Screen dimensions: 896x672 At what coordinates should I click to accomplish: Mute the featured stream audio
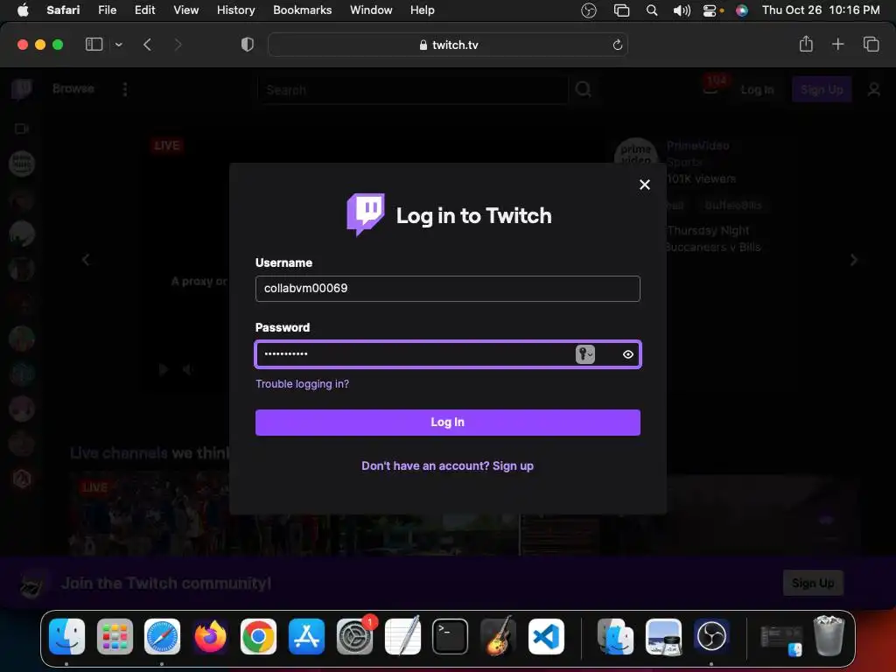pyautogui.click(x=187, y=369)
